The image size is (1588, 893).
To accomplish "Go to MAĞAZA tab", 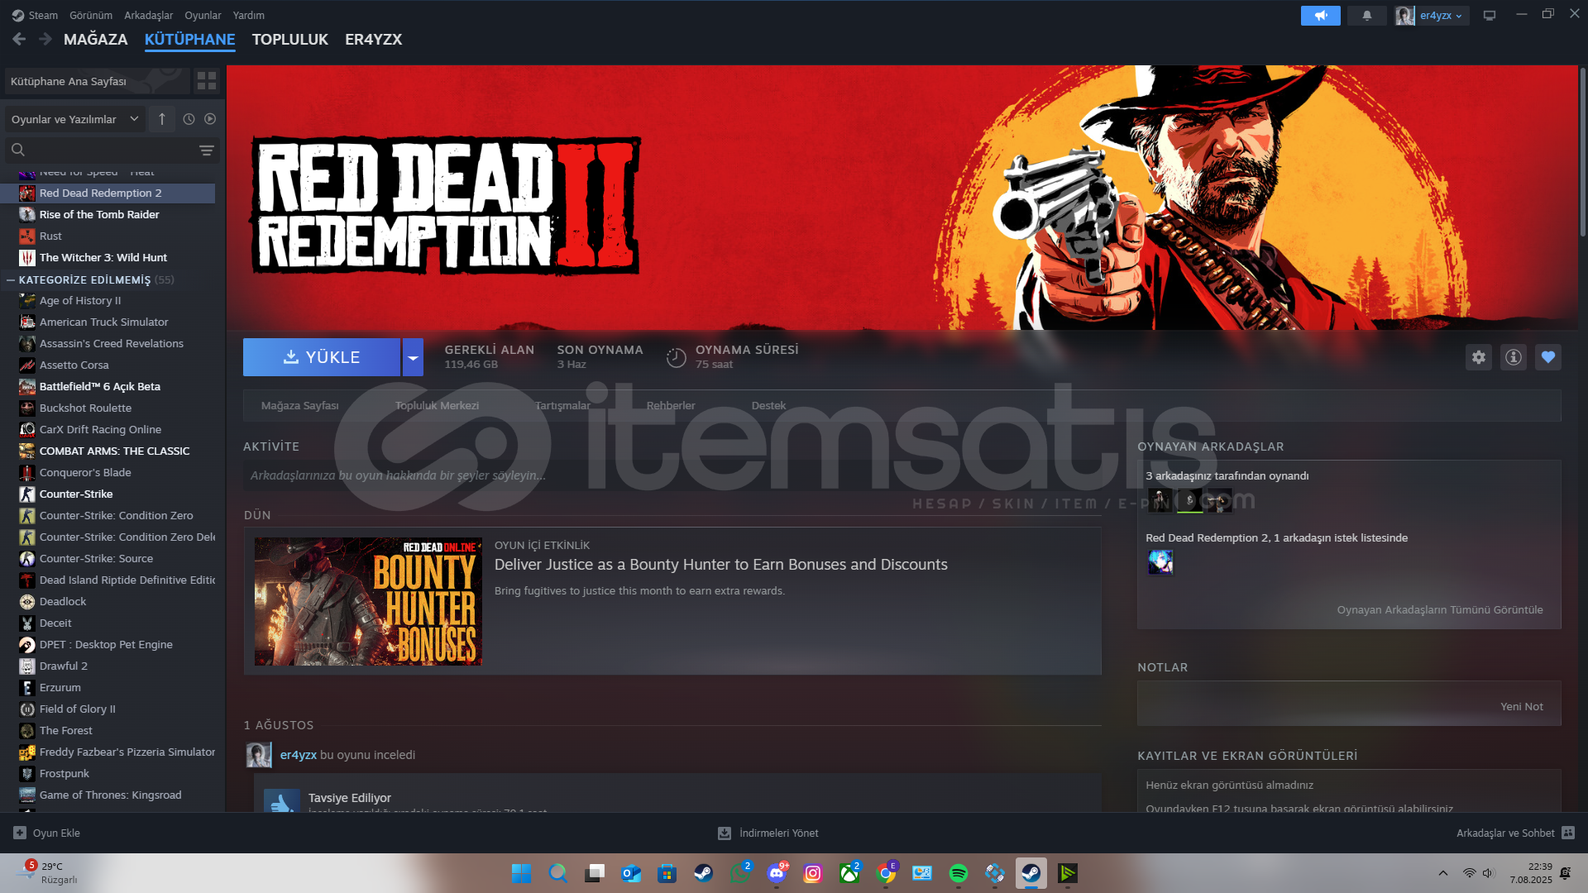I will [x=96, y=39].
